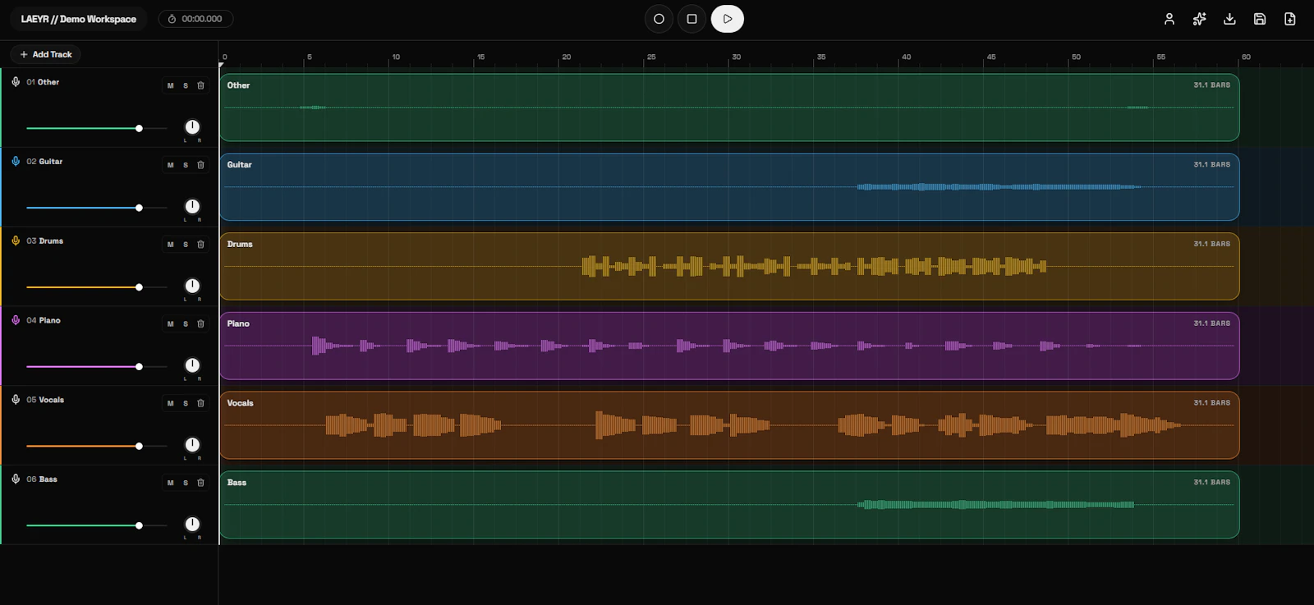Solo the 01 Other track
Viewport: 1314px width, 605px height.
(x=186, y=85)
